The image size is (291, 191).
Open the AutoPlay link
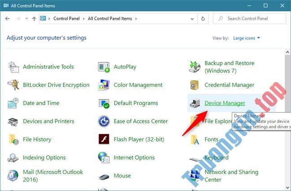125,67
